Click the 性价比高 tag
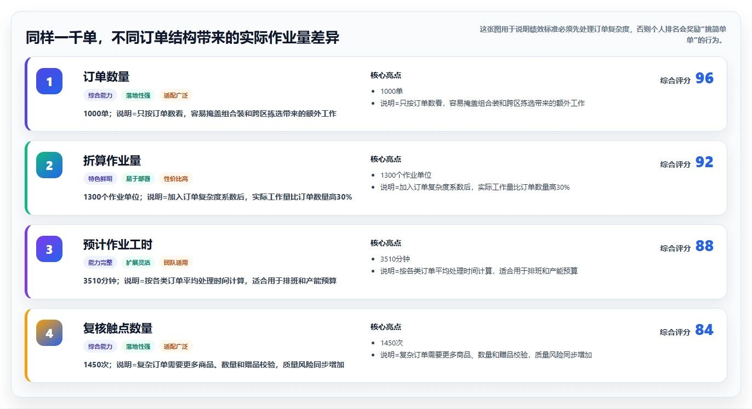 coord(176,179)
